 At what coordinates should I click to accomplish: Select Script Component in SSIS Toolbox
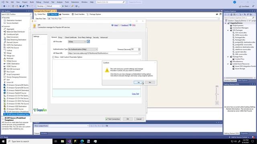pos(13,74)
